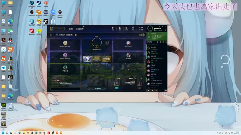The image size is (241, 135).
Task: Select friend Snowman in friends list
Action: 156,84
